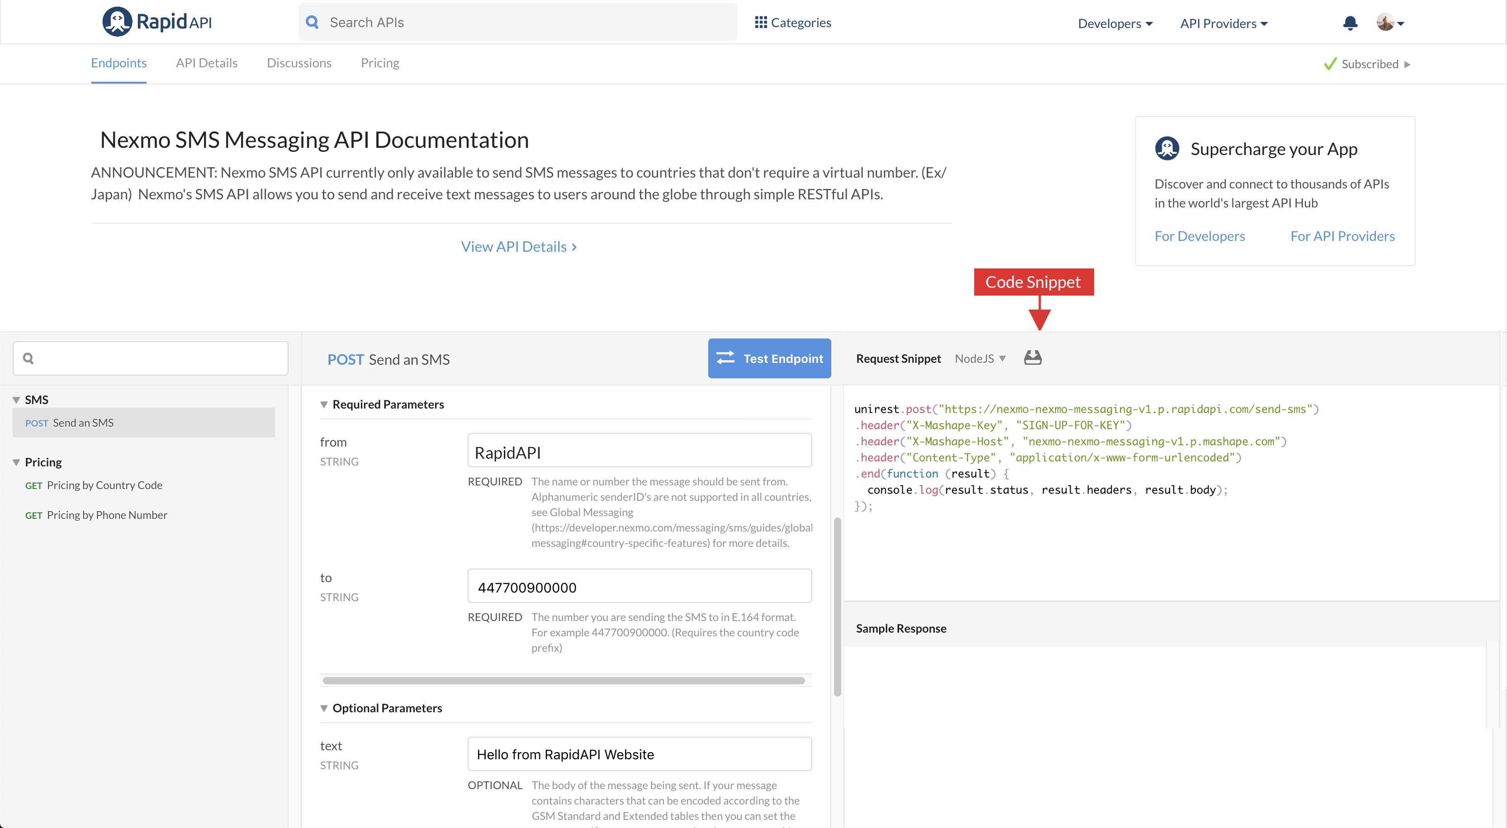Open the Pricing tab
Image resolution: width=1507 pixels, height=828 pixels.
[x=379, y=63]
